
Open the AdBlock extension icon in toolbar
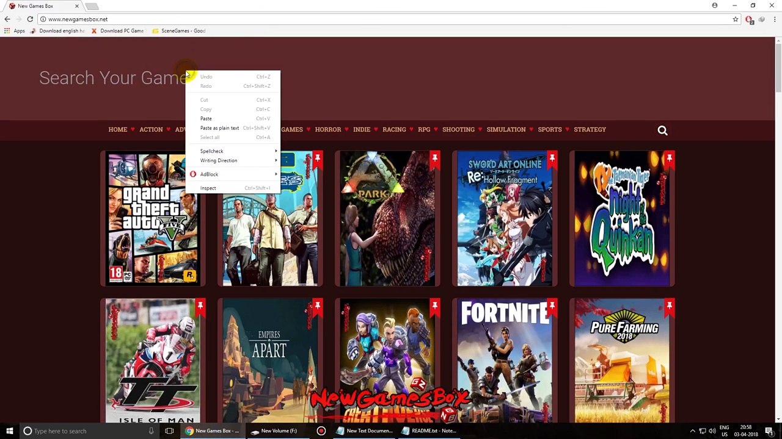[x=750, y=20]
